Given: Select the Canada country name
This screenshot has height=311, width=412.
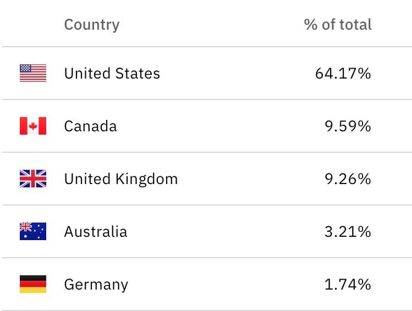Looking at the screenshot, I should click(90, 126).
